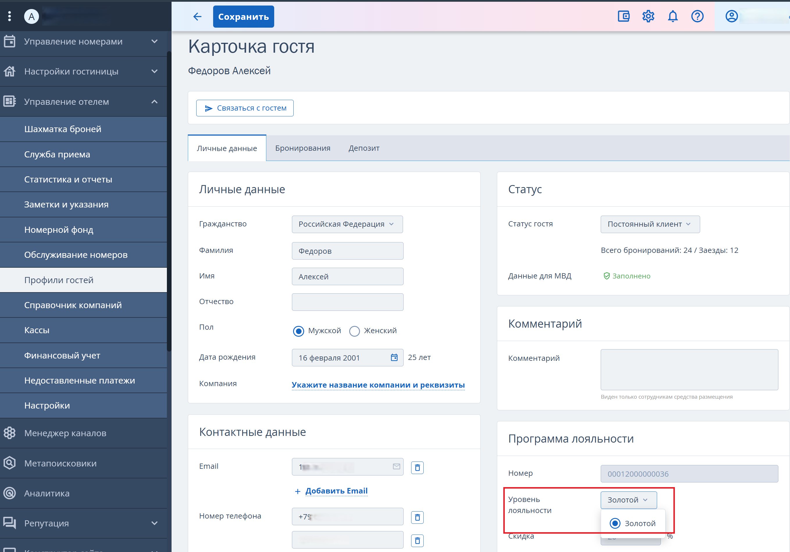This screenshot has height=552, width=790.
Task: Click the Сохранить button
Action: pos(243,17)
